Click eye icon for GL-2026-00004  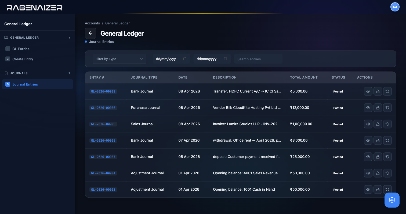(368, 173)
